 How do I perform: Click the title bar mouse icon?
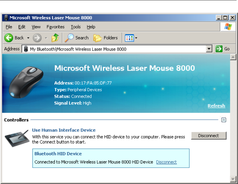[6, 18]
